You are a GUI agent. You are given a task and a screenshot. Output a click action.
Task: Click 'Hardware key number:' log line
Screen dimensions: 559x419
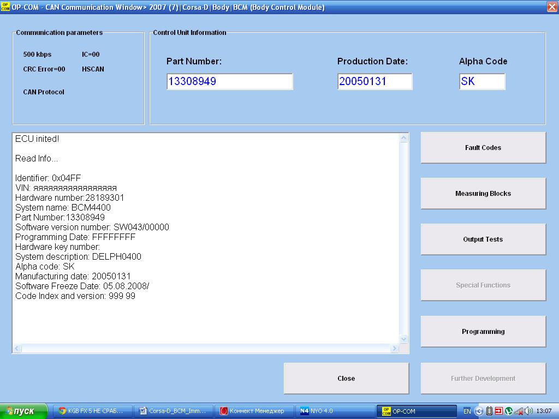58,247
